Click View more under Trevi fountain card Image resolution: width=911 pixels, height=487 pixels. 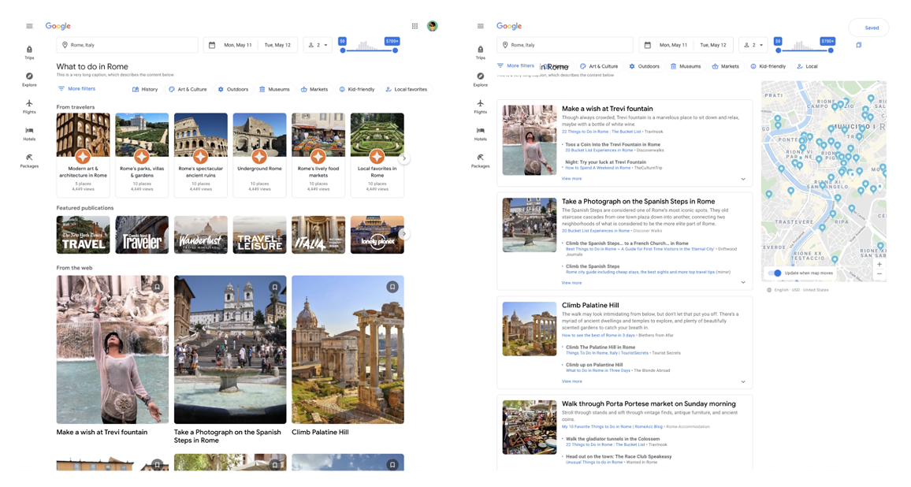(x=571, y=179)
